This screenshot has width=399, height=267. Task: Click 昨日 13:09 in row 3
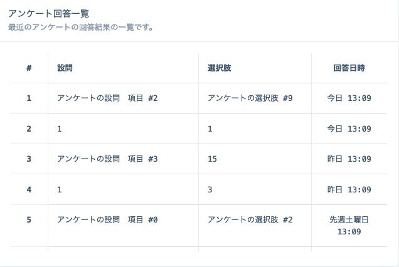tap(349, 159)
